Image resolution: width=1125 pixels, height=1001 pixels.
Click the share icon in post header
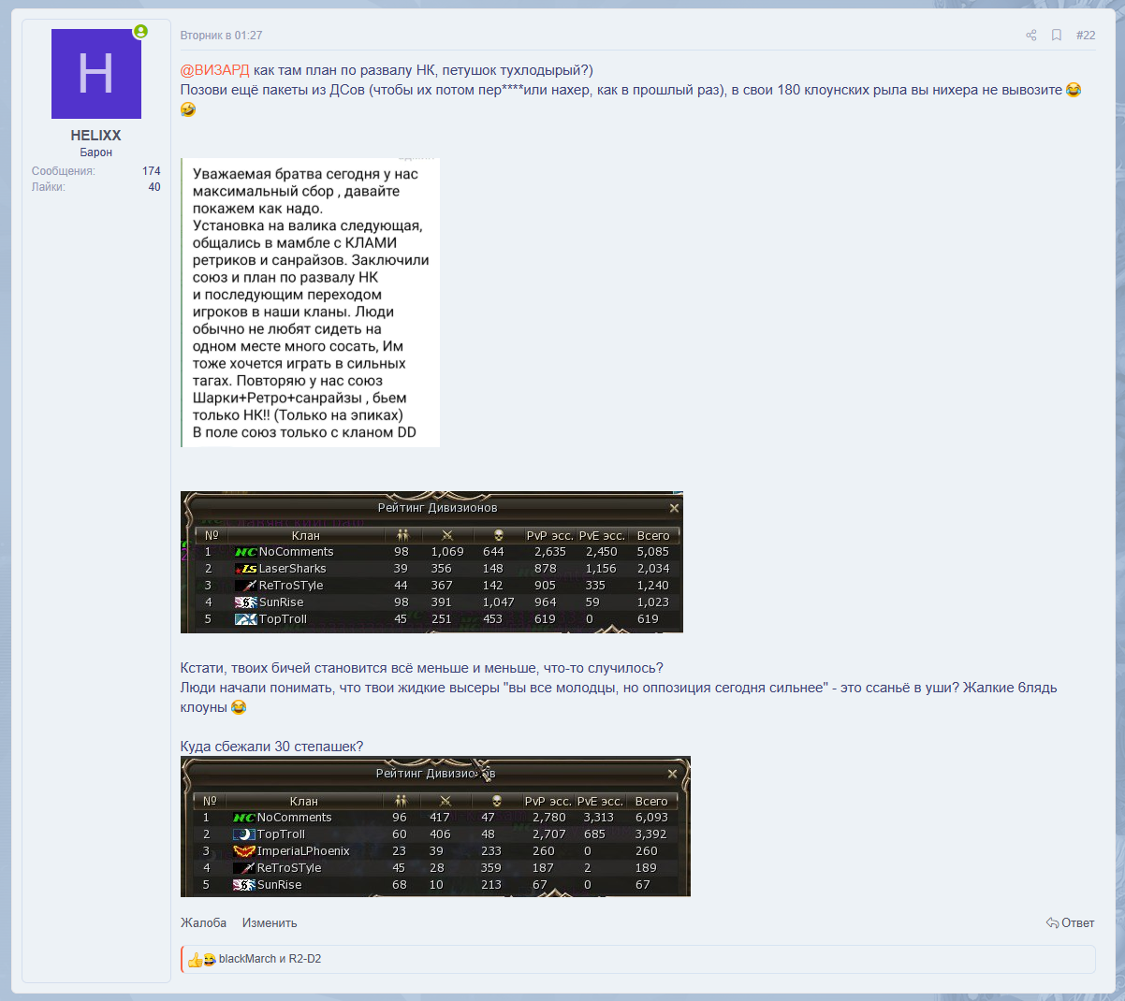1030,36
